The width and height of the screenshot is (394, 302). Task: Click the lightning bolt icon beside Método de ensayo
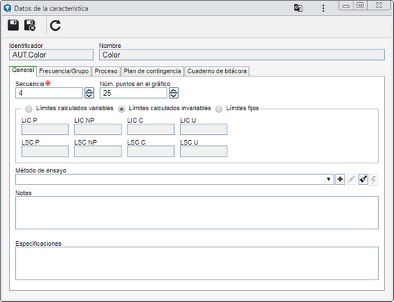point(374,179)
